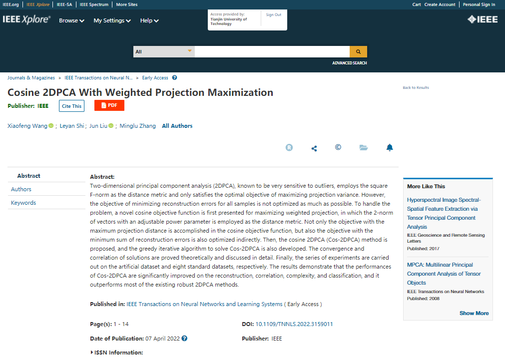
Task: Switch to the Authors tab
Action: [x=21, y=189]
